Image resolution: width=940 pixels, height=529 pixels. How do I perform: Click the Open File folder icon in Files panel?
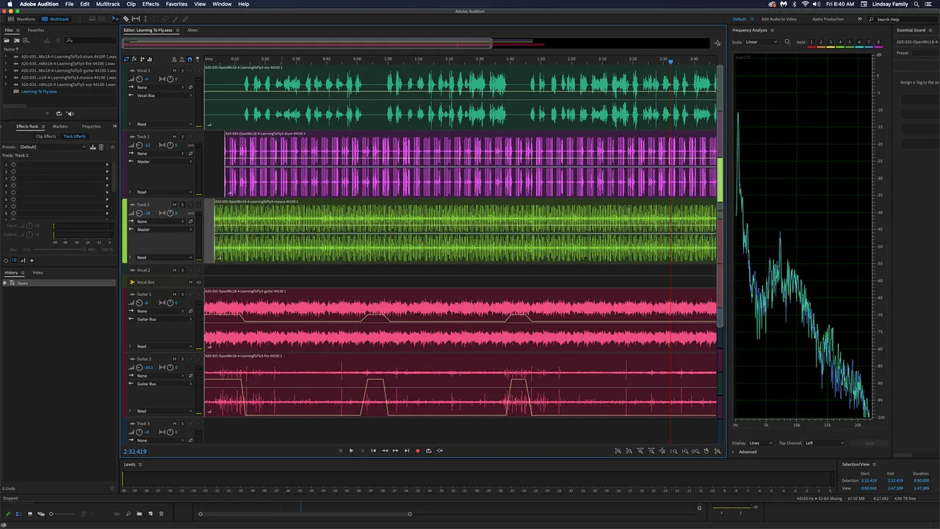tap(7, 40)
